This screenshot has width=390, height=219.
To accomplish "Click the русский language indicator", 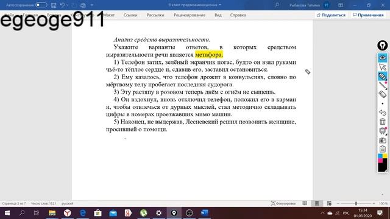I will click(68, 204).
